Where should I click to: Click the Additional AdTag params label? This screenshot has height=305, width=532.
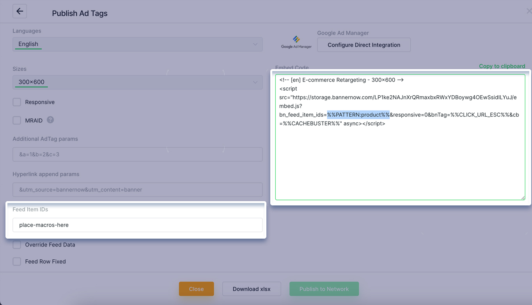tap(45, 139)
